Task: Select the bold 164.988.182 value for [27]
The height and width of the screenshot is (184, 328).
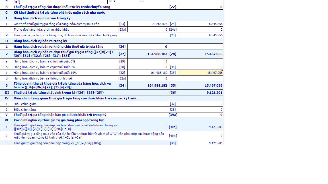Action: pyautogui.click(x=147, y=54)
